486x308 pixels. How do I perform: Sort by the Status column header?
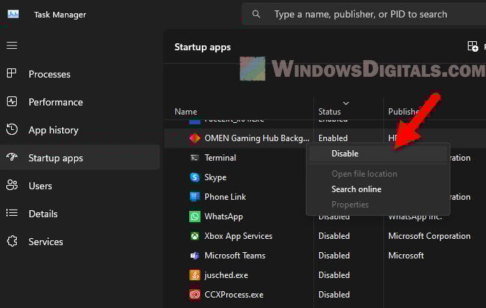[x=329, y=112]
